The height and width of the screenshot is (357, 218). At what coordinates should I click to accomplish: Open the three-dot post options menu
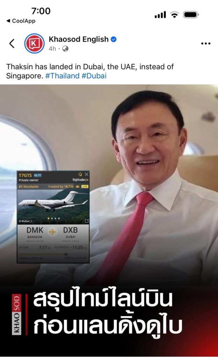pos(206,44)
